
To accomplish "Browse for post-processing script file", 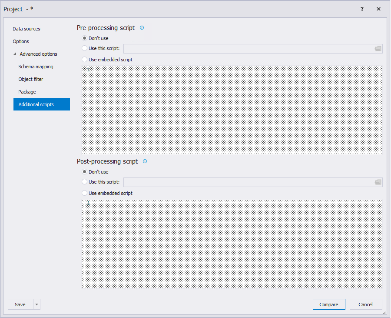I will click(378, 182).
